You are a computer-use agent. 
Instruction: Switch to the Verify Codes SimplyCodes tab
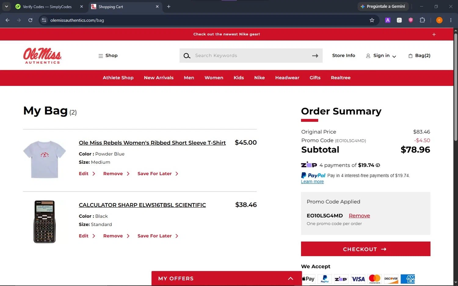[x=47, y=7]
